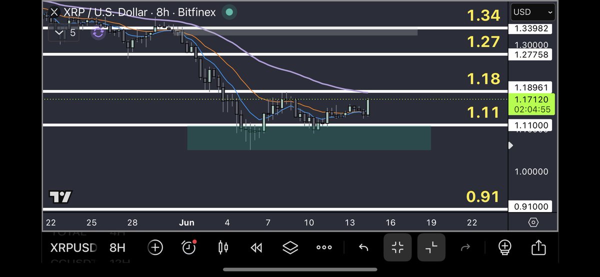This screenshot has height=277, width=600.
Task: Open the XRPUSD symbol search
Action: pos(73,247)
